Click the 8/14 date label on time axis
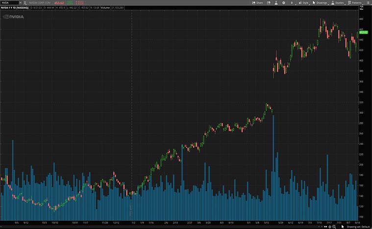 pos(357,223)
